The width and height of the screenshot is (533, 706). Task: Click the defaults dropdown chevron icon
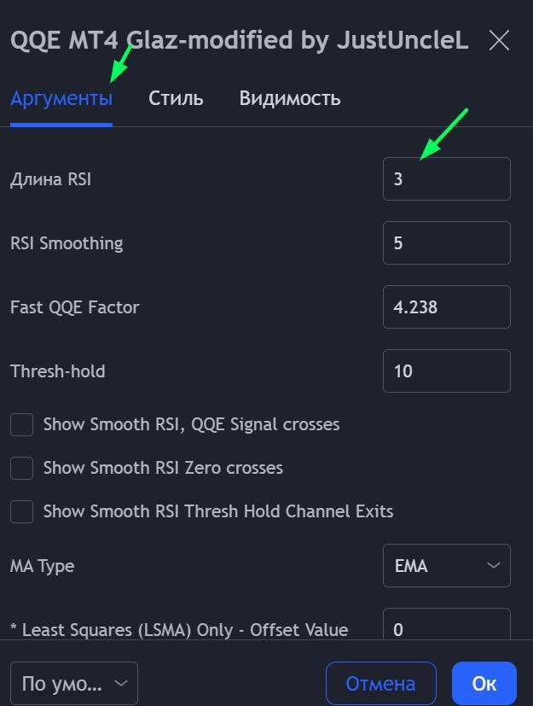[x=120, y=683]
